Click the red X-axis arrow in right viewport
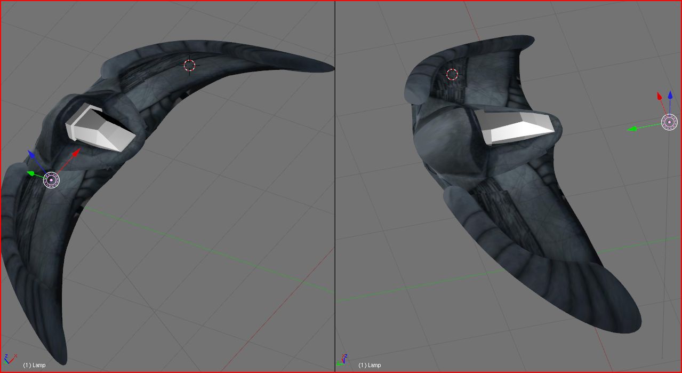 pos(660,97)
